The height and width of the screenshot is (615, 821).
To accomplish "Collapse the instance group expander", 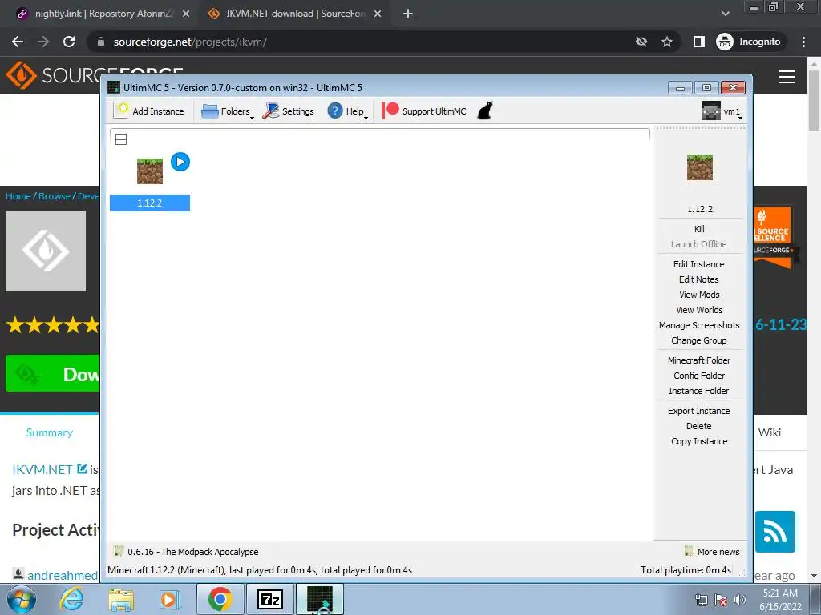I will click(121, 139).
